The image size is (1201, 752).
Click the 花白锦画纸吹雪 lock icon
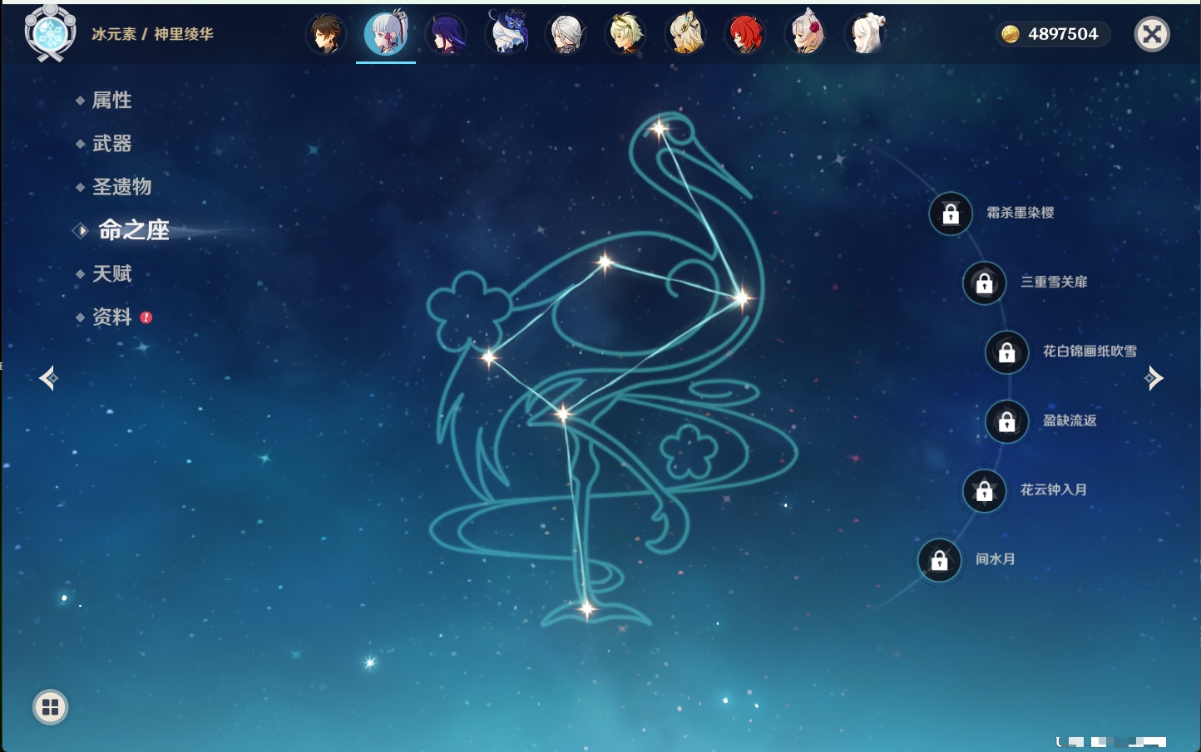[1007, 352]
